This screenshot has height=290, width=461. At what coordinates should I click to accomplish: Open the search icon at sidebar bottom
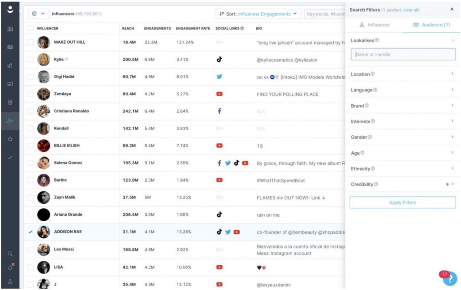pyautogui.click(x=10, y=254)
